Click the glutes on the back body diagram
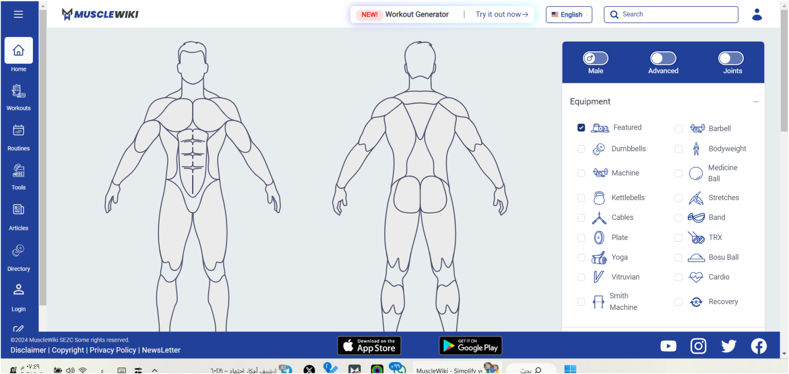This screenshot has width=789, height=374. pyautogui.click(x=420, y=195)
